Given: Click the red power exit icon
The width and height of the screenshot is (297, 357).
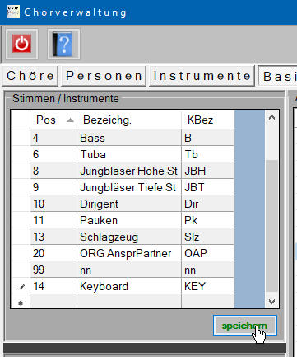Looking at the screenshot, I should pyautogui.click(x=21, y=44).
